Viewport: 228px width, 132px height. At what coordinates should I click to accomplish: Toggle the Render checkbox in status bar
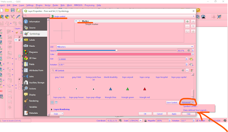(197, 121)
